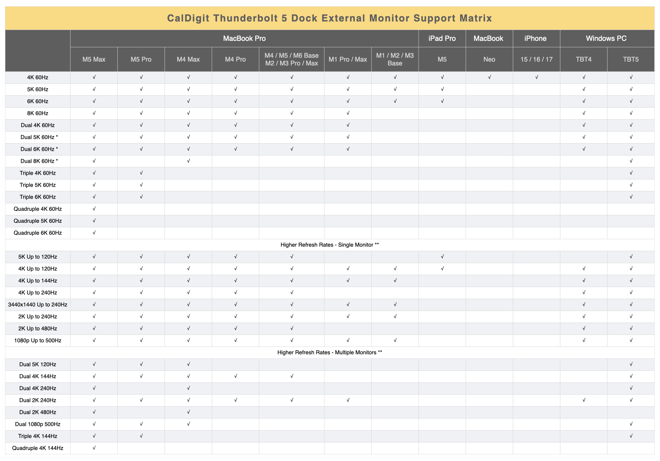Click M4 Max checkmark in Dual 8K 60Hz row
Image resolution: width=660 pixels, height=461 pixels.
point(188,161)
